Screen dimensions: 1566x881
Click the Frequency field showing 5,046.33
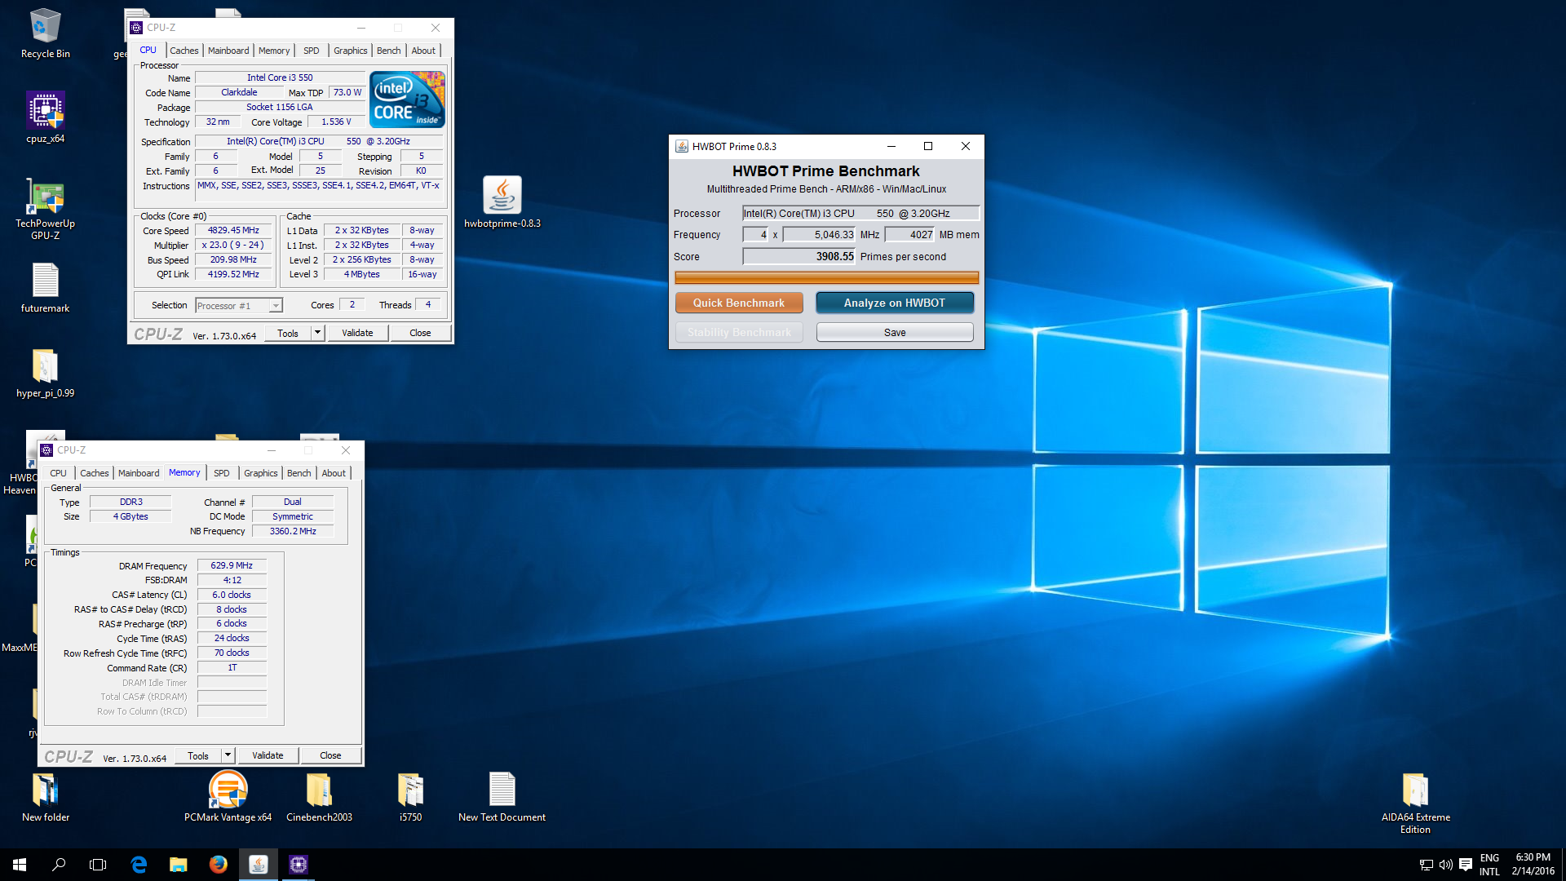click(819, 235)
